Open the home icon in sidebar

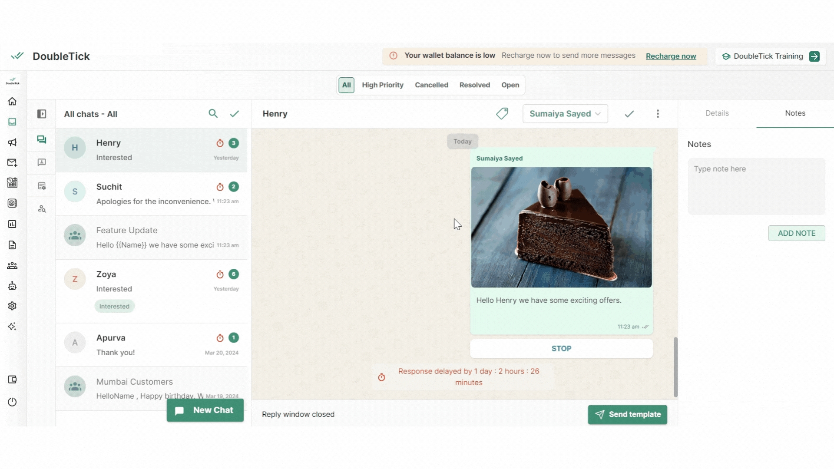pos(12,102)
